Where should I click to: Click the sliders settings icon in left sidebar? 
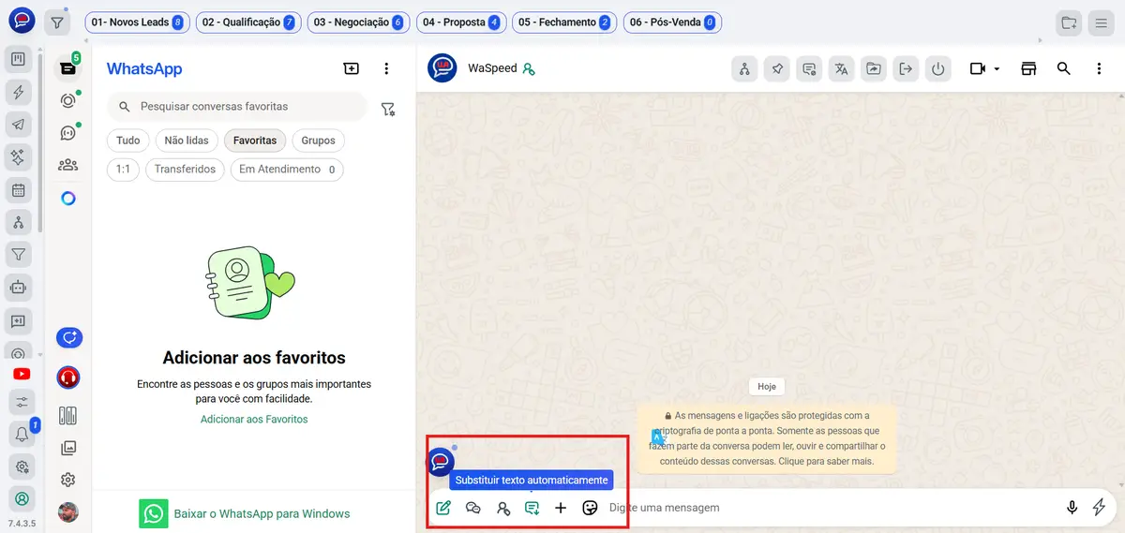[x=21, y=402]
